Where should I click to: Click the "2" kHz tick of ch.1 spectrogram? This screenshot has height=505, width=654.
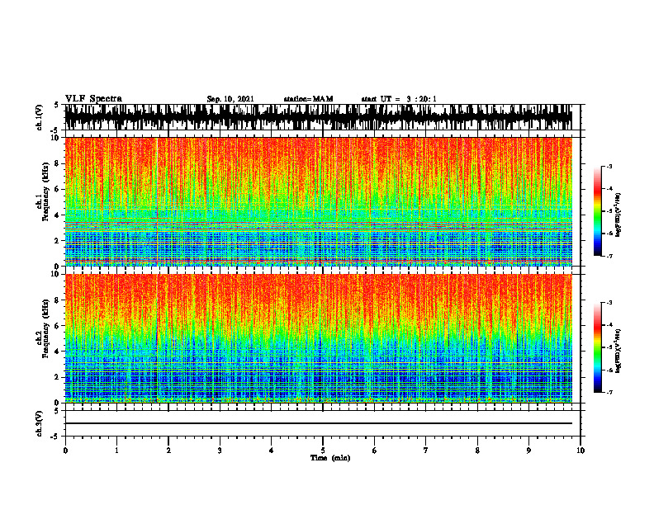tap(57, 241)
